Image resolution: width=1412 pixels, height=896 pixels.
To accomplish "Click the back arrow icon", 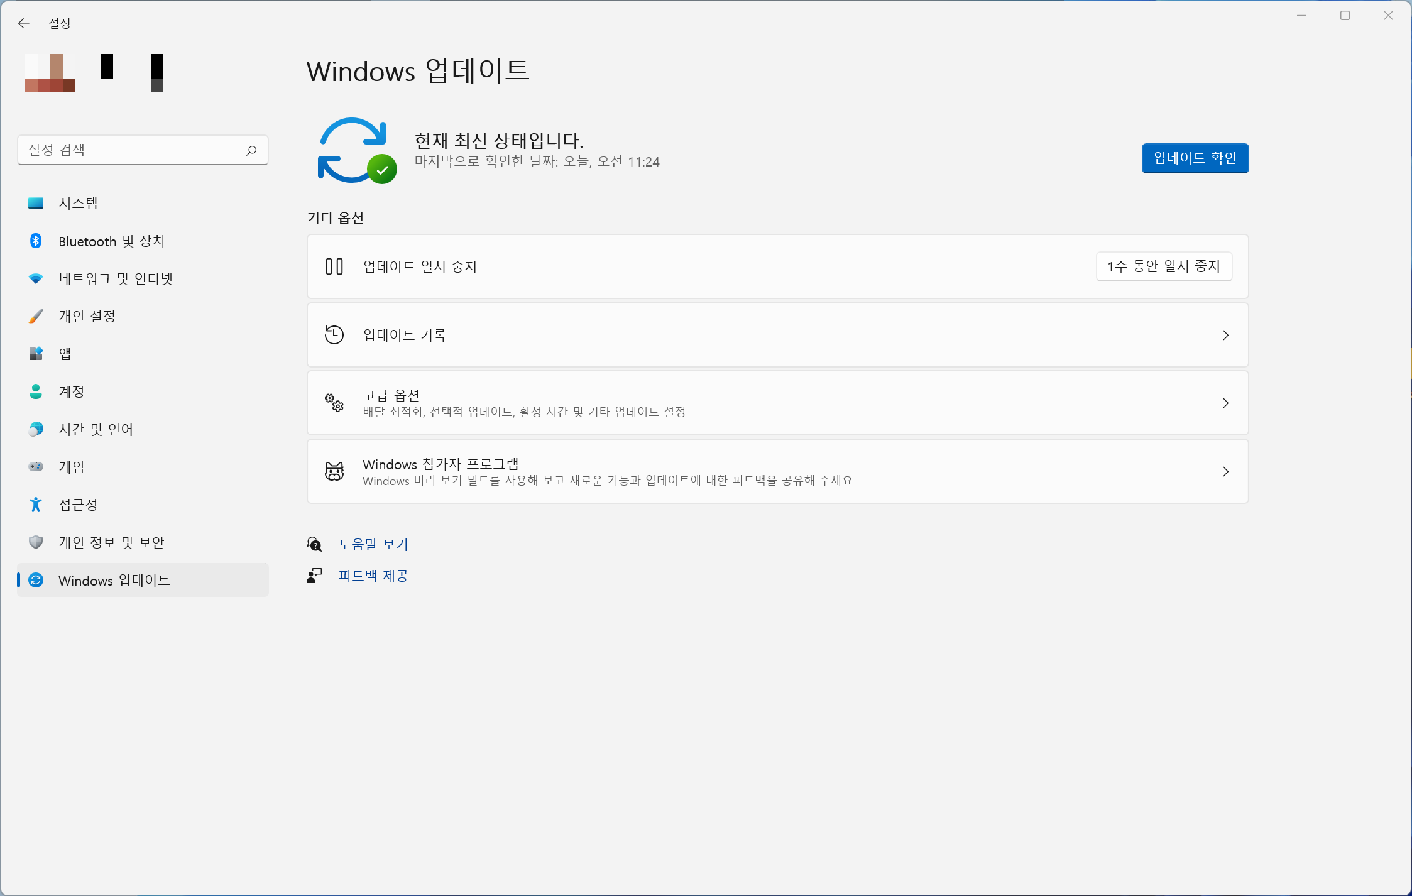I will 24,23.
